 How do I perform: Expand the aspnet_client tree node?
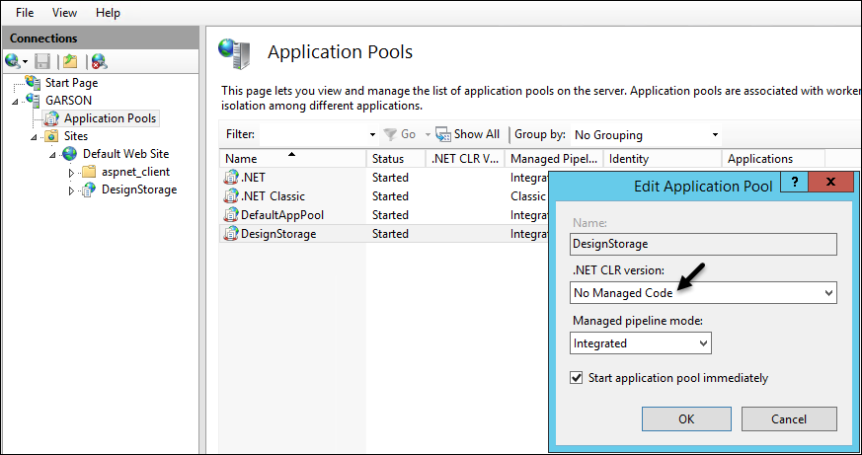click(71, 173)
